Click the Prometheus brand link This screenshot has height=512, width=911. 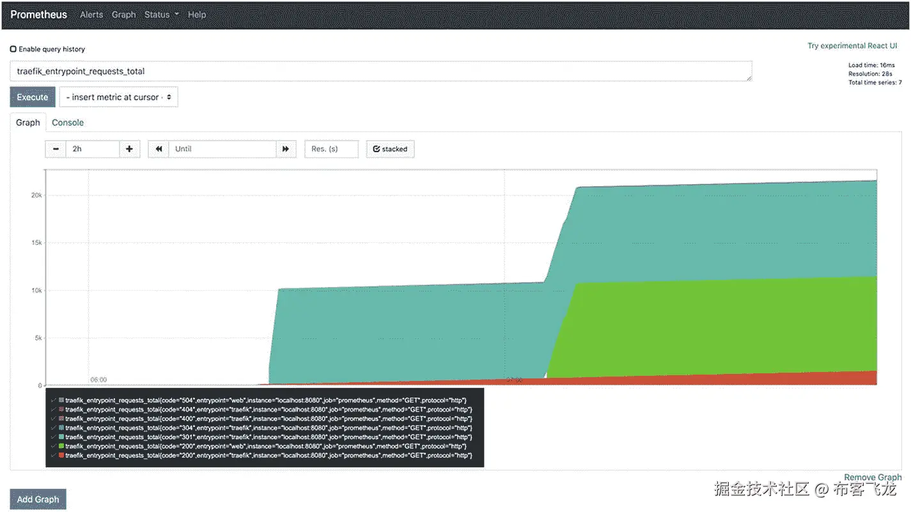[38, 15]
